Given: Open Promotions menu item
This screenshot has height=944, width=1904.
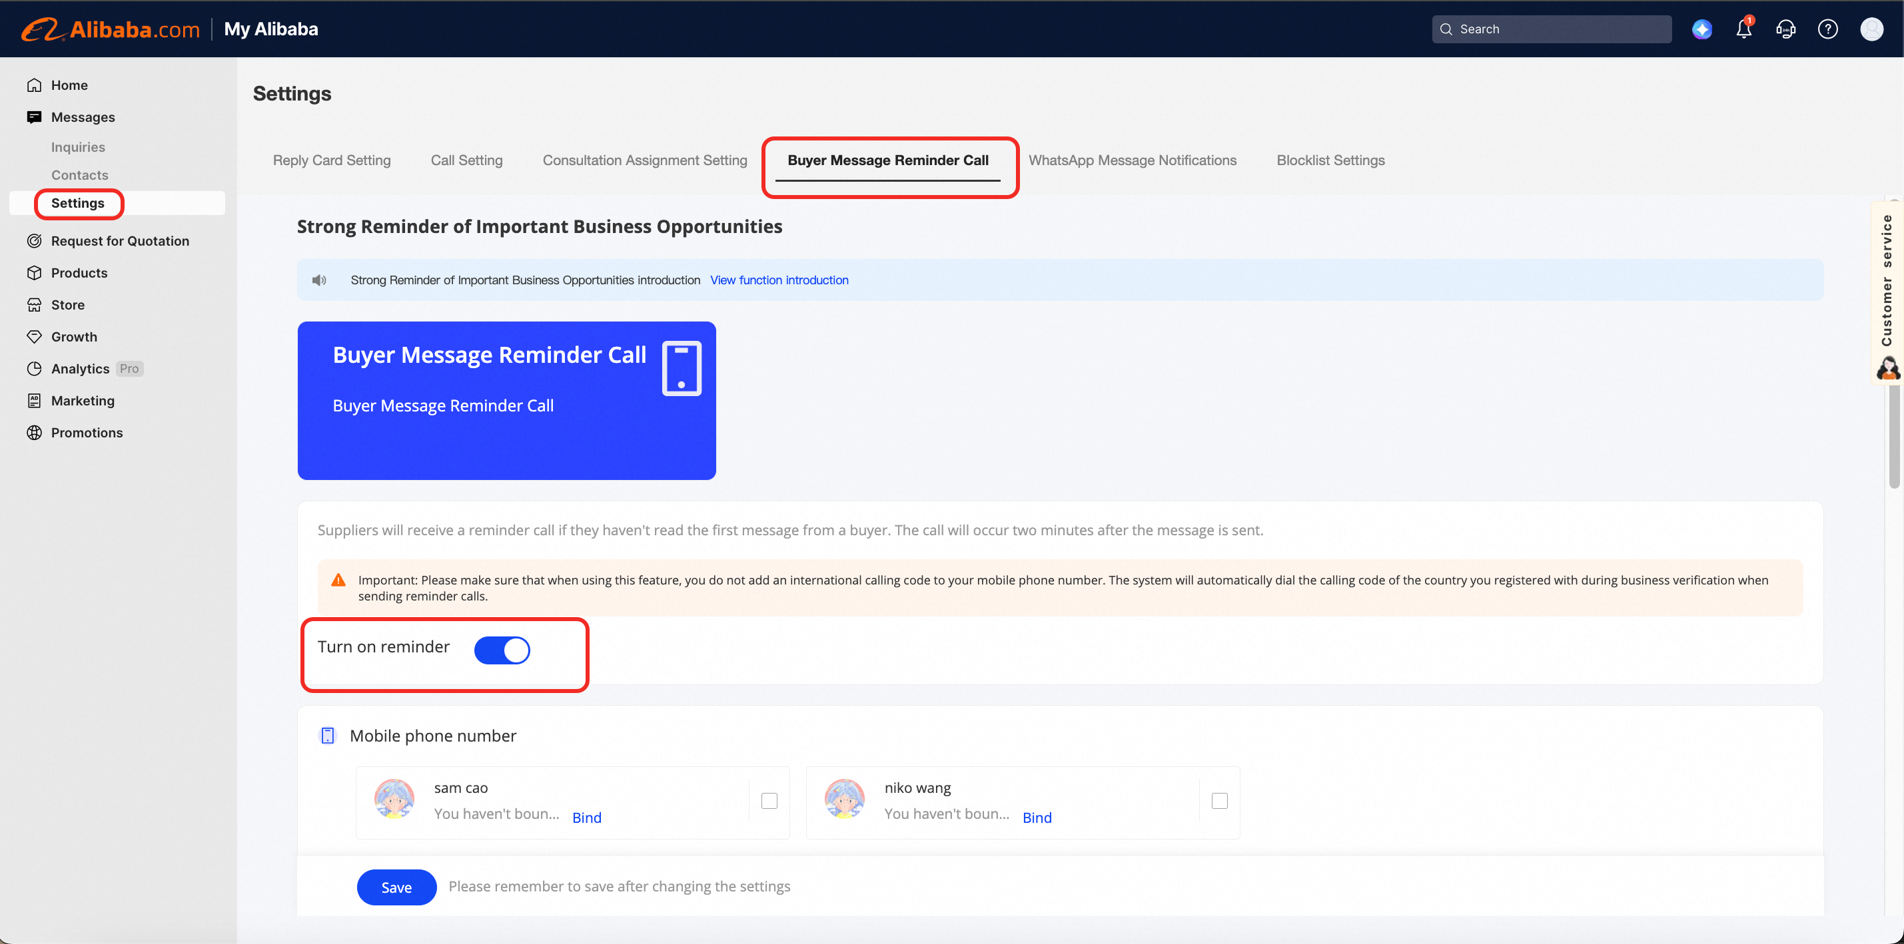Looking at the screenshot, I should pyautogui.click(x=87, y=432).
